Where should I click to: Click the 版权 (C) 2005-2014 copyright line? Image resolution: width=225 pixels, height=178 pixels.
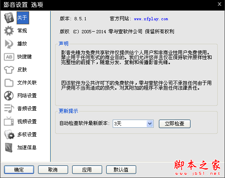(x=117, y=32)
